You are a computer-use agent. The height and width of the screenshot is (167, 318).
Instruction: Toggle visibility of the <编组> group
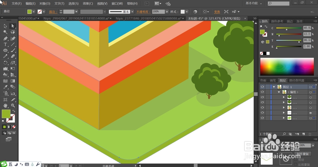[262, 92]
